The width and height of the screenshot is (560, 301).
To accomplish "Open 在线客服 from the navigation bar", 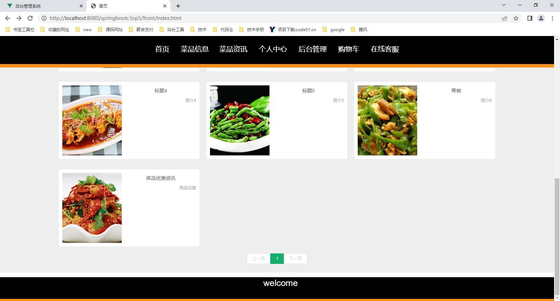I will click(x=385, y=49).
